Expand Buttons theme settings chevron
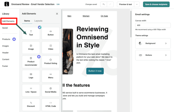The height and width of the screenshot is (112, 174). [166, 55]
